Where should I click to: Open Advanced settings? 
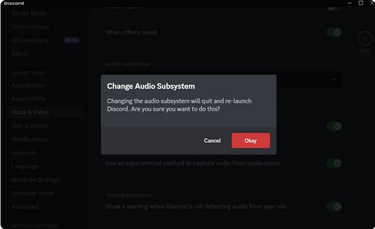click(x=25, y=207)
